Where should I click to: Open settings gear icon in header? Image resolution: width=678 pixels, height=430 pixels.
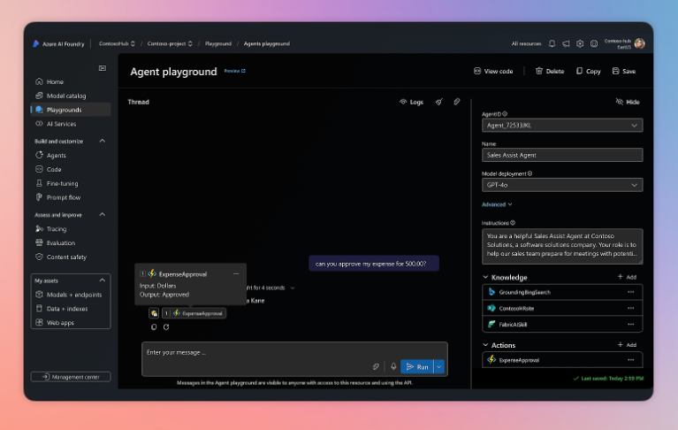click(580, 43)
